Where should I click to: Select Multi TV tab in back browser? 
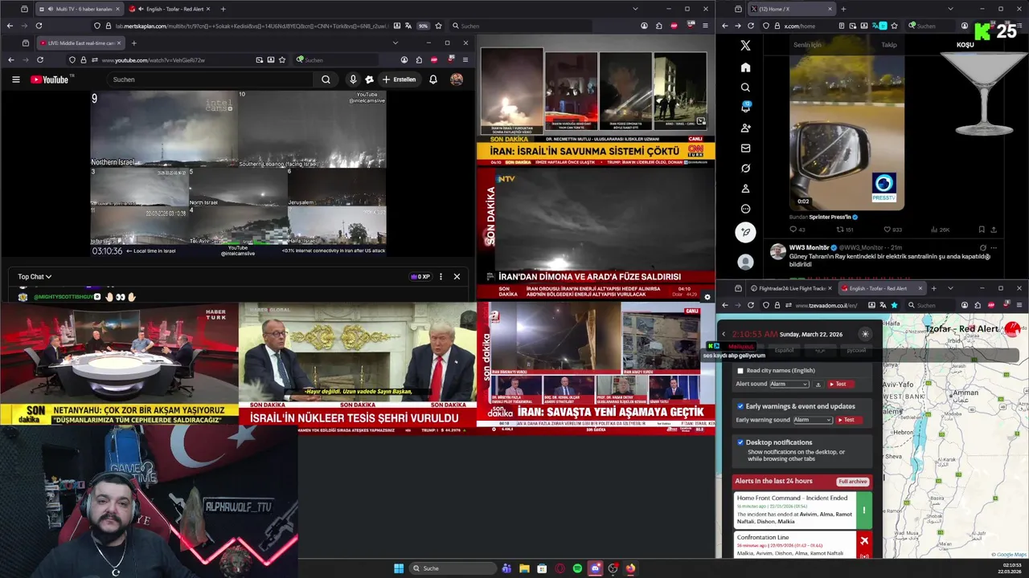[x=80, y=9]
